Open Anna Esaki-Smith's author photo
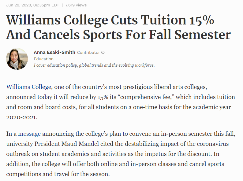The width and height of the screenshot is (243, 181). coord(17,59)
